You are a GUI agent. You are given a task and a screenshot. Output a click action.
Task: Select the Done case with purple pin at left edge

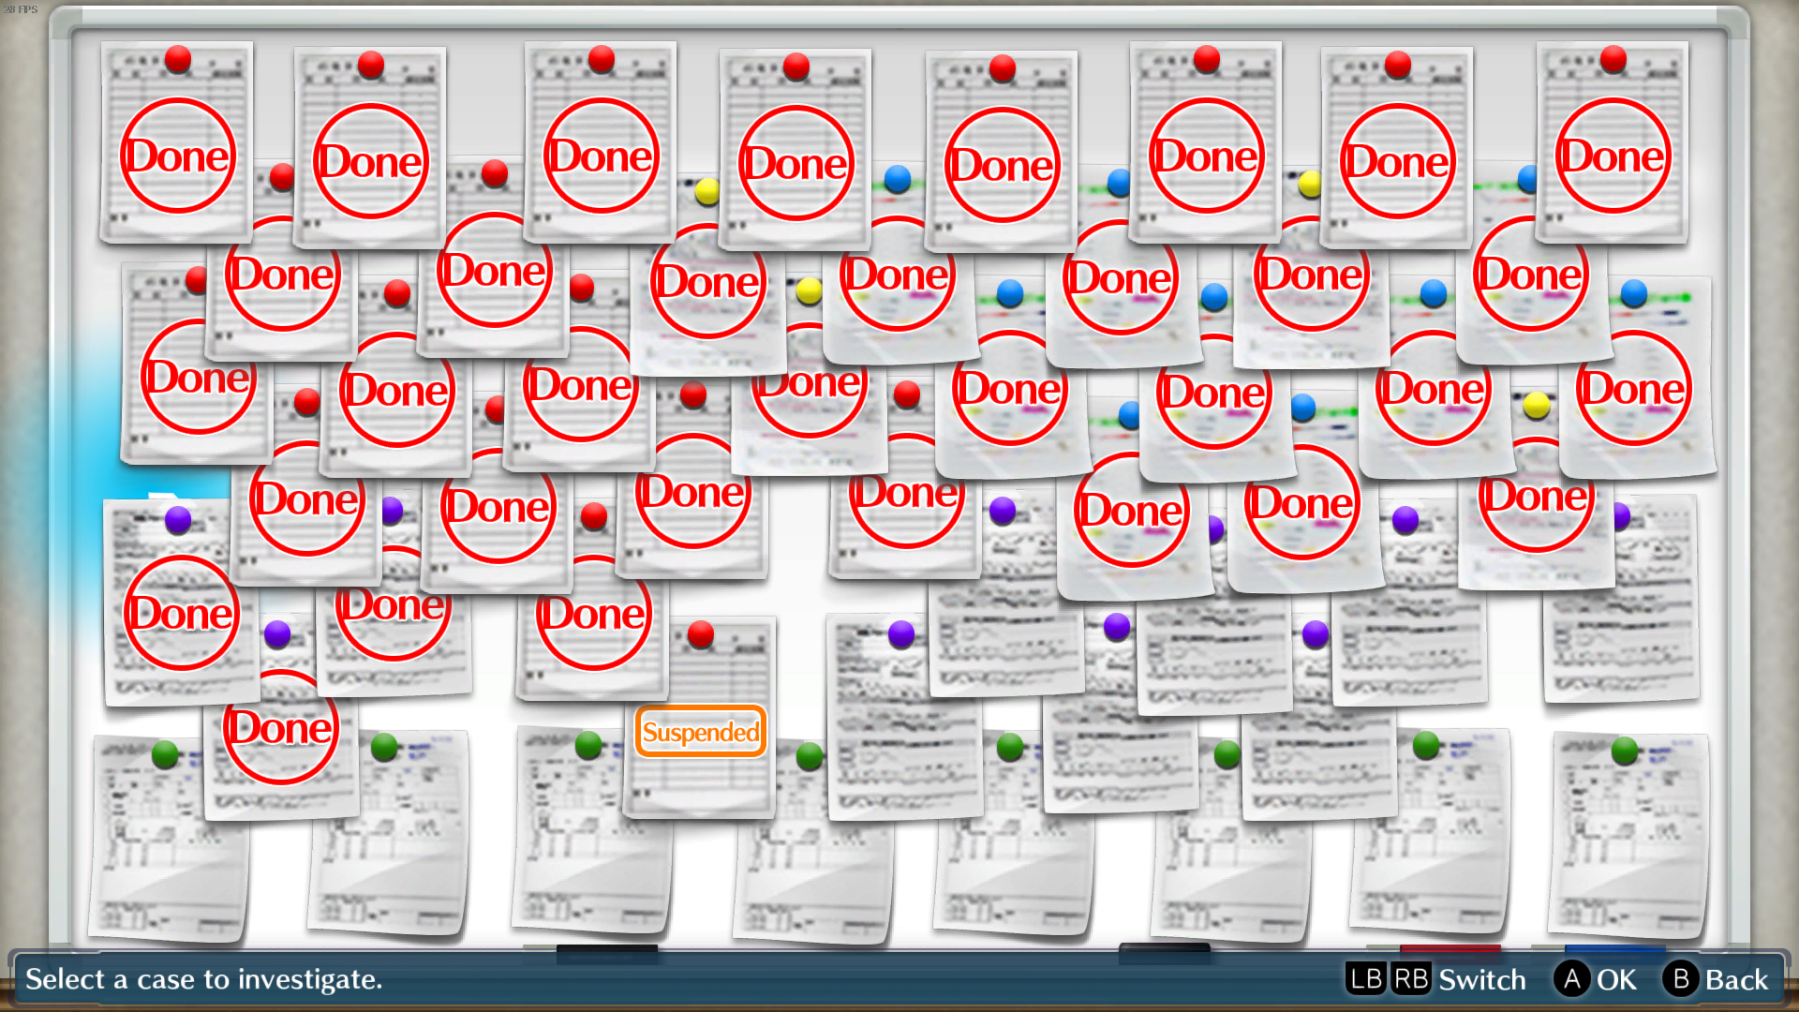pos(180,602)
